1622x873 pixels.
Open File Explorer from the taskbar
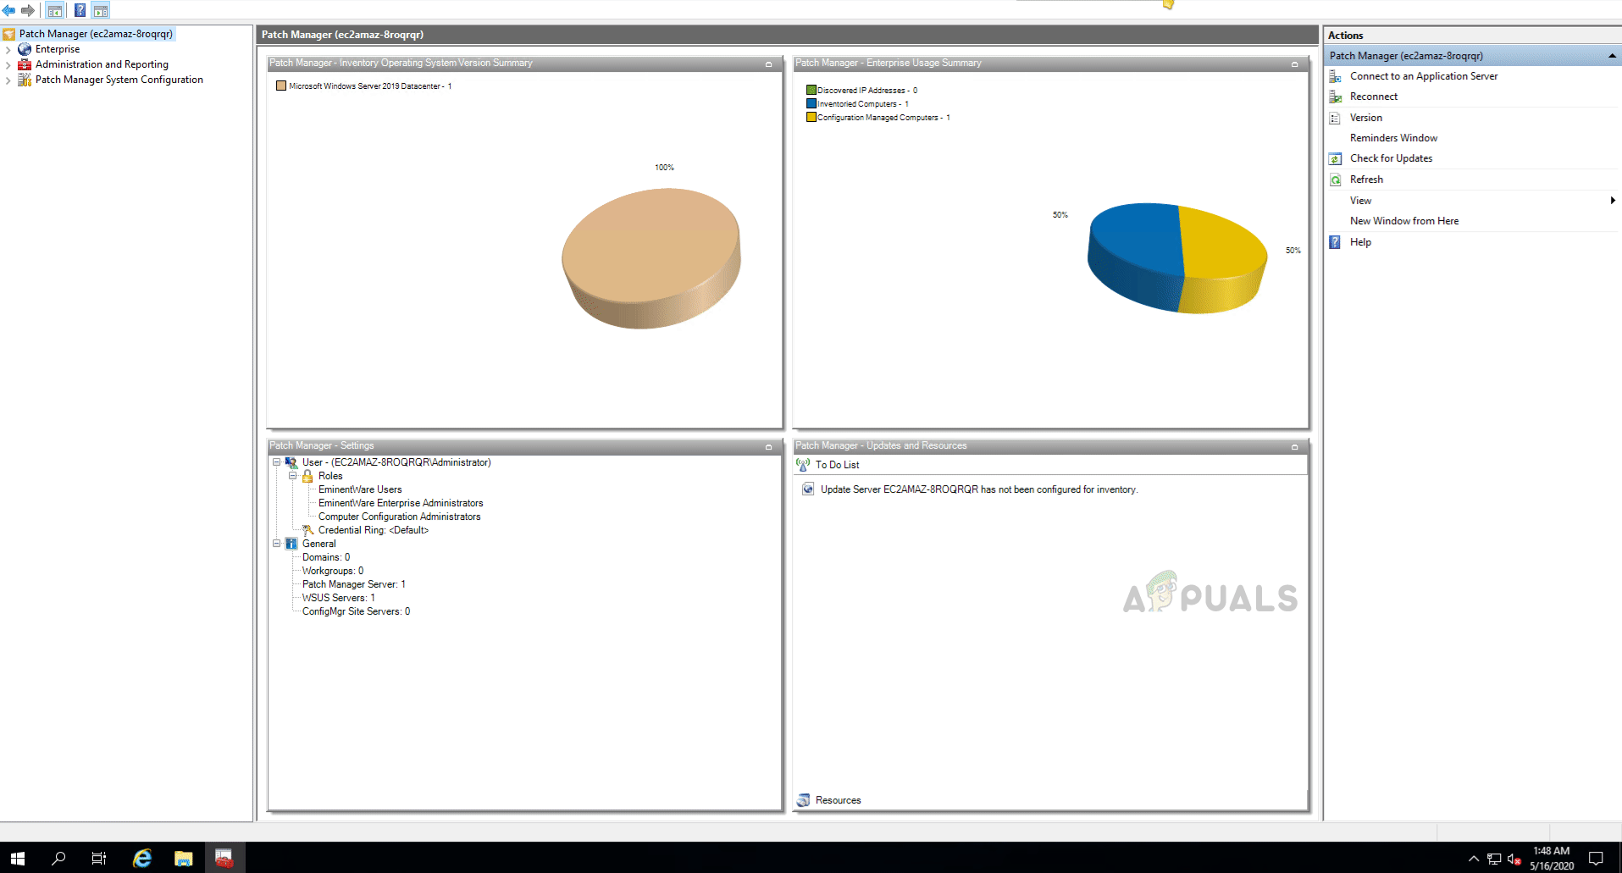click(183, 858)
